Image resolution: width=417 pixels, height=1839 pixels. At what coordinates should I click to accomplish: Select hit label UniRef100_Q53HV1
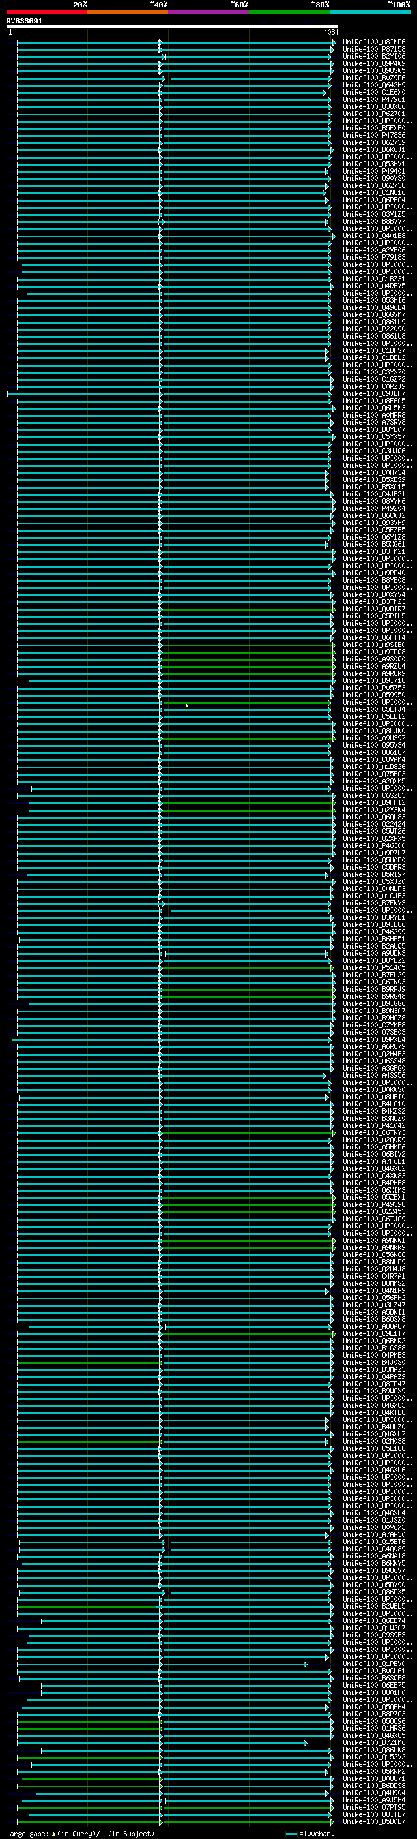373,164
